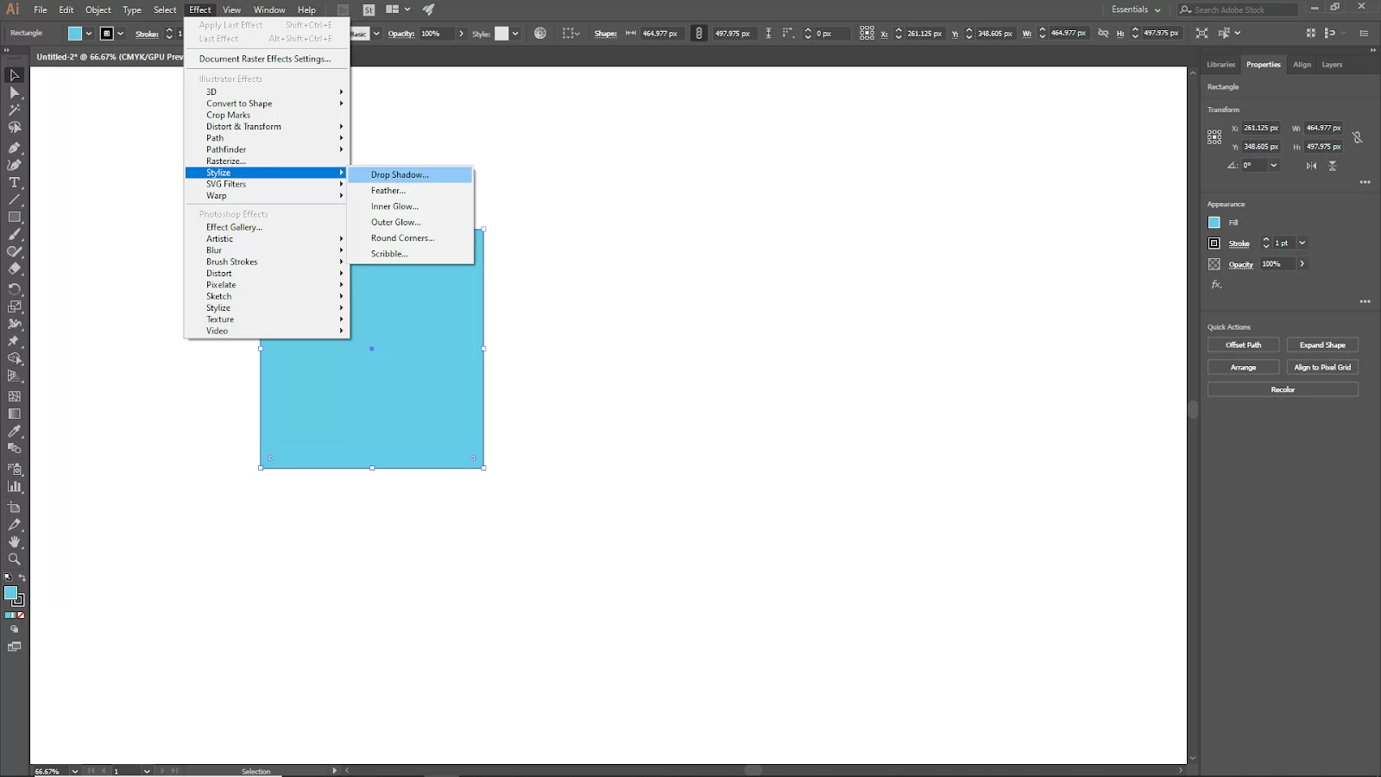Click the Fill swatch in Appearance
Viewport: 1381px width, 777px height.
1214,223
